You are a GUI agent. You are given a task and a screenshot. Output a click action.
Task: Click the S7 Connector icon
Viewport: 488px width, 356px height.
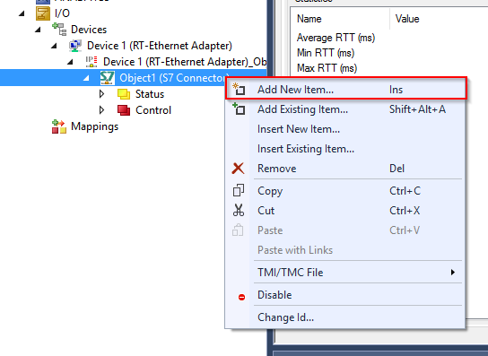pyautogui.click(x=108, y=78)
